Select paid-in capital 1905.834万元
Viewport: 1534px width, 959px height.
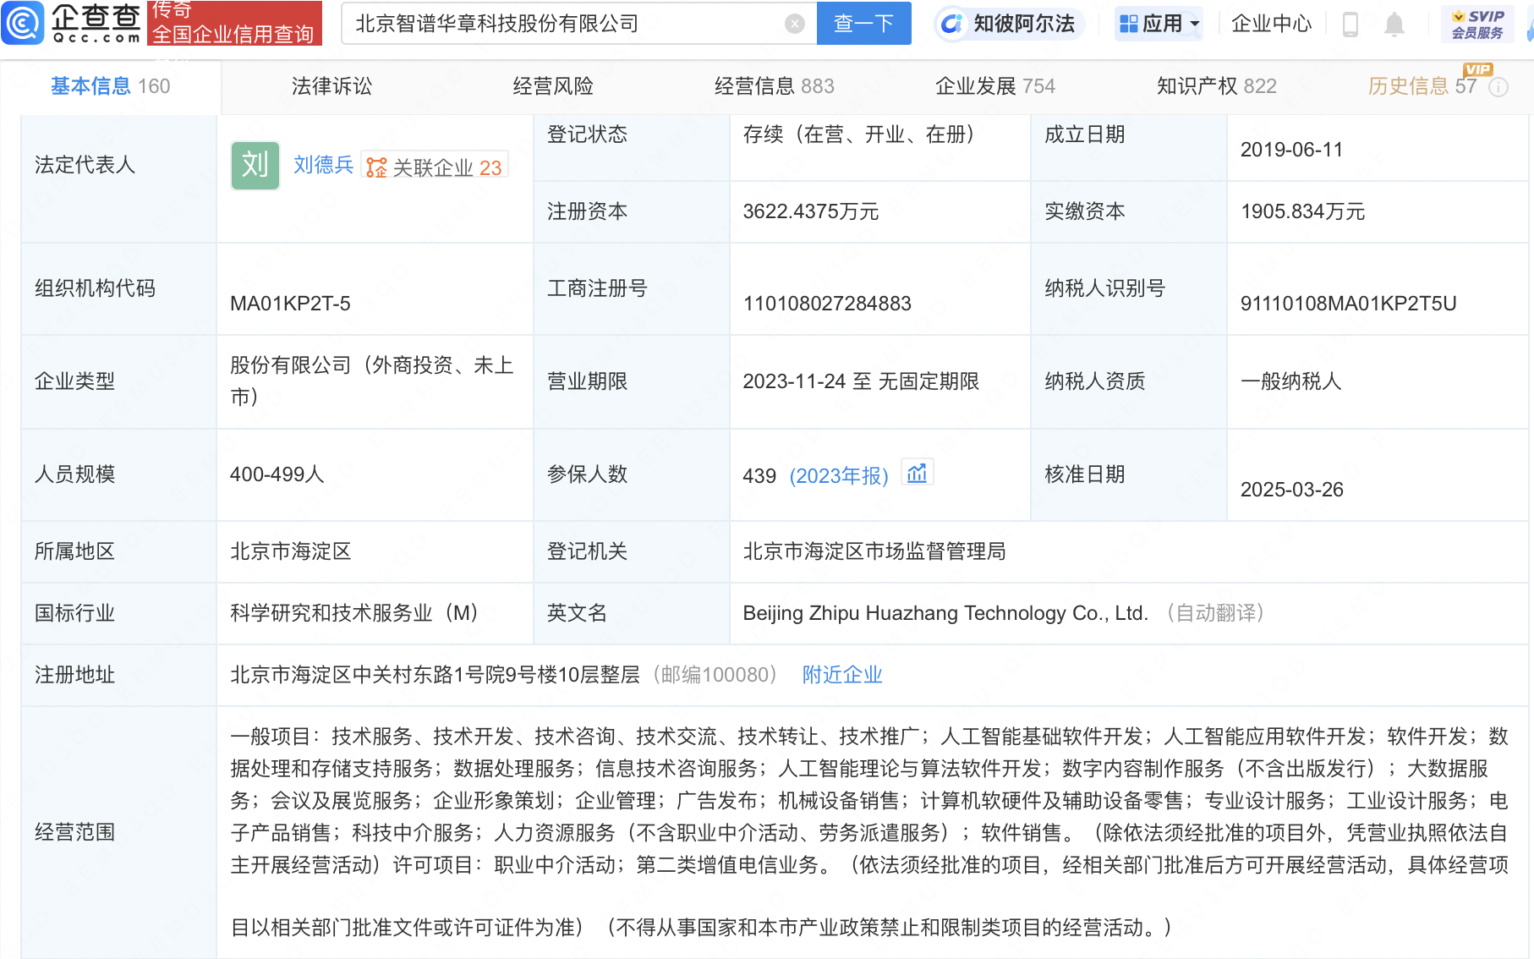[x=1303, y=211]
